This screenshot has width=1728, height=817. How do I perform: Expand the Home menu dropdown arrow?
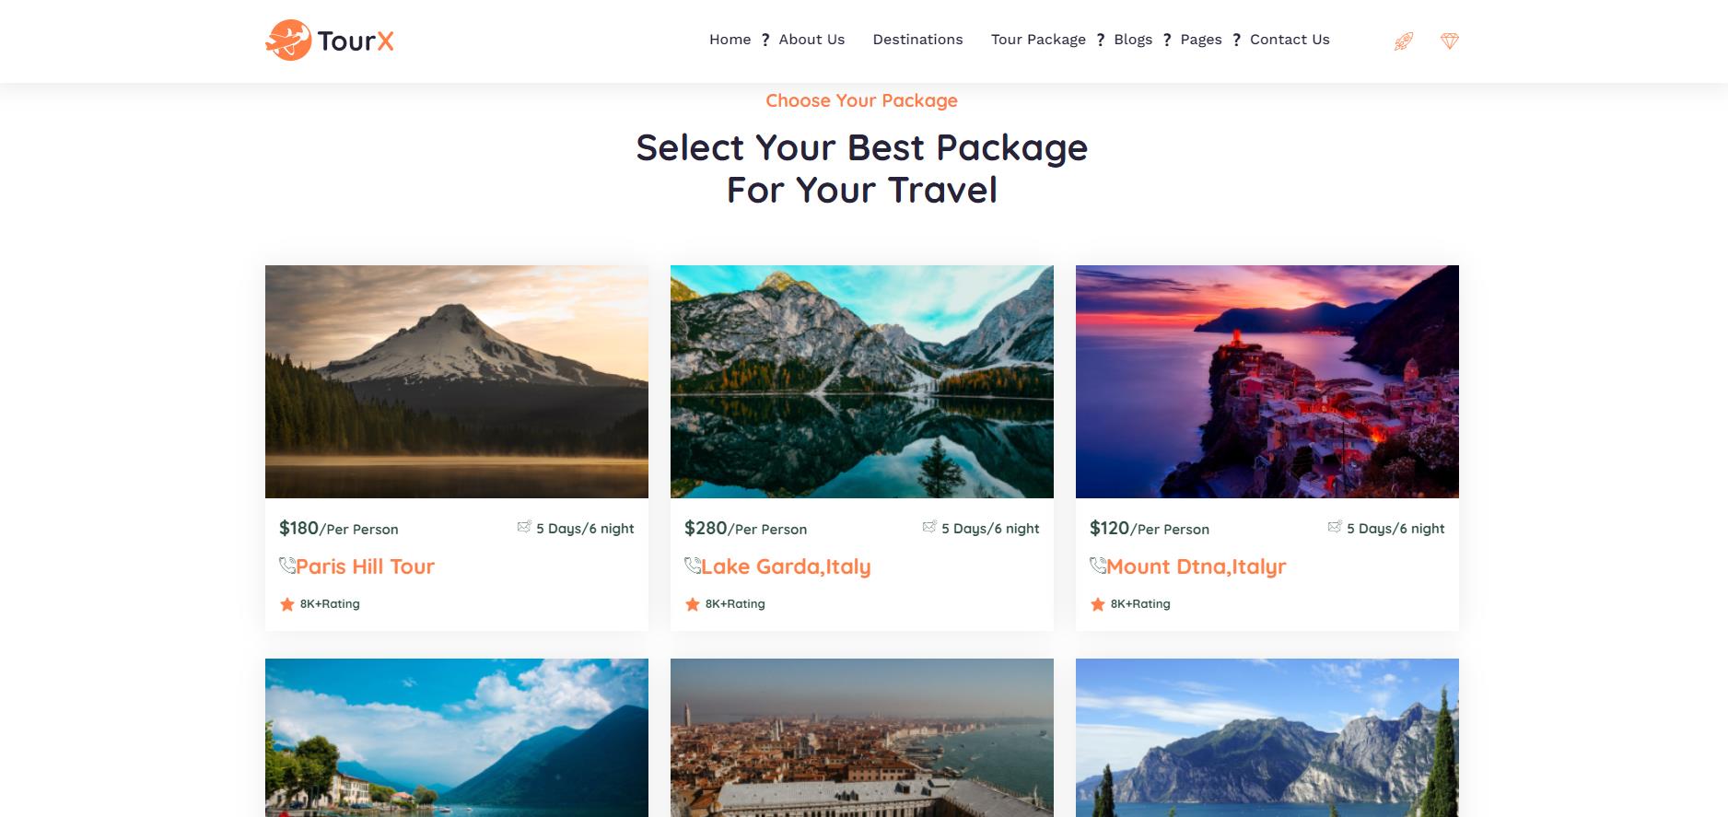[x=765, y=40]
